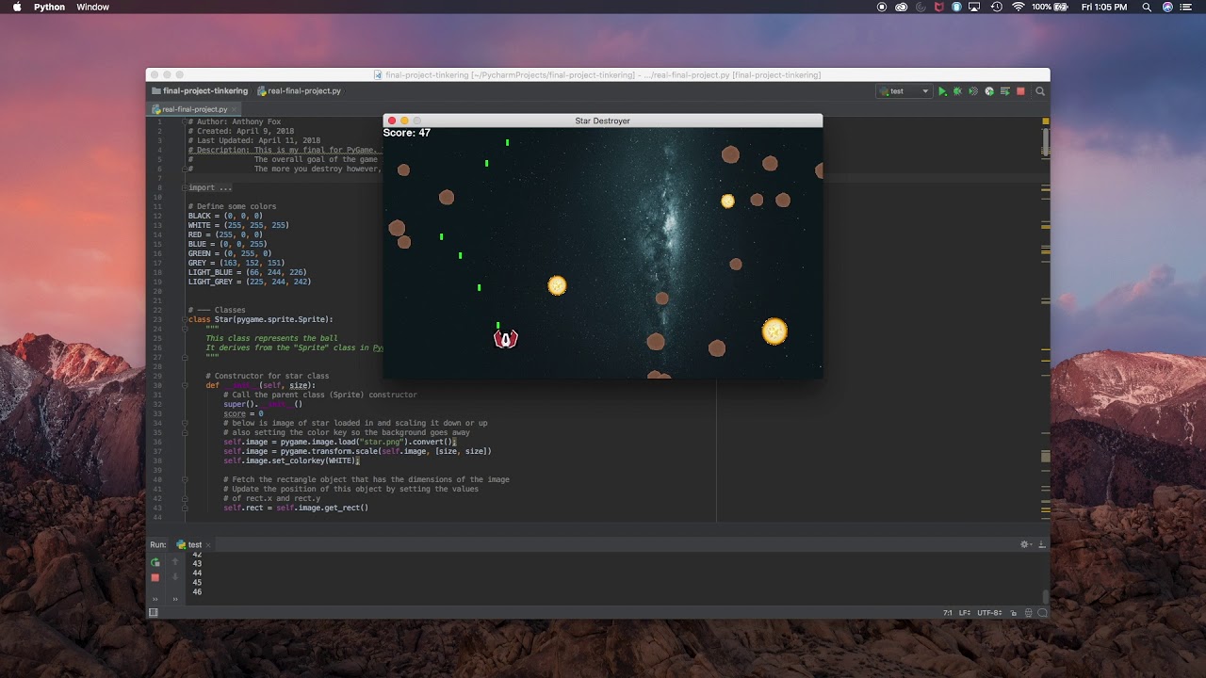Screen dimensions: 1206x678
Task: Open Search Everywhere magnifier in PyCharm
Action: coord(1040,91)
